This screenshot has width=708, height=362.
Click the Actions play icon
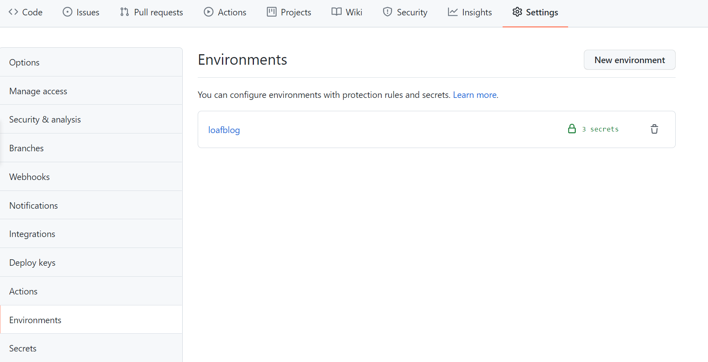pos(209,12)
